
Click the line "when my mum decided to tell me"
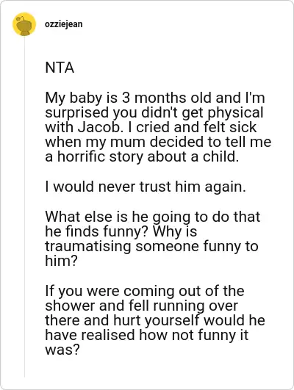coord(158,142)
